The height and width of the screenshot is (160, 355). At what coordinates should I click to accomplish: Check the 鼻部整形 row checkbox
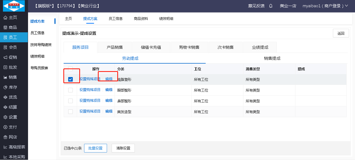pos(70,101)
